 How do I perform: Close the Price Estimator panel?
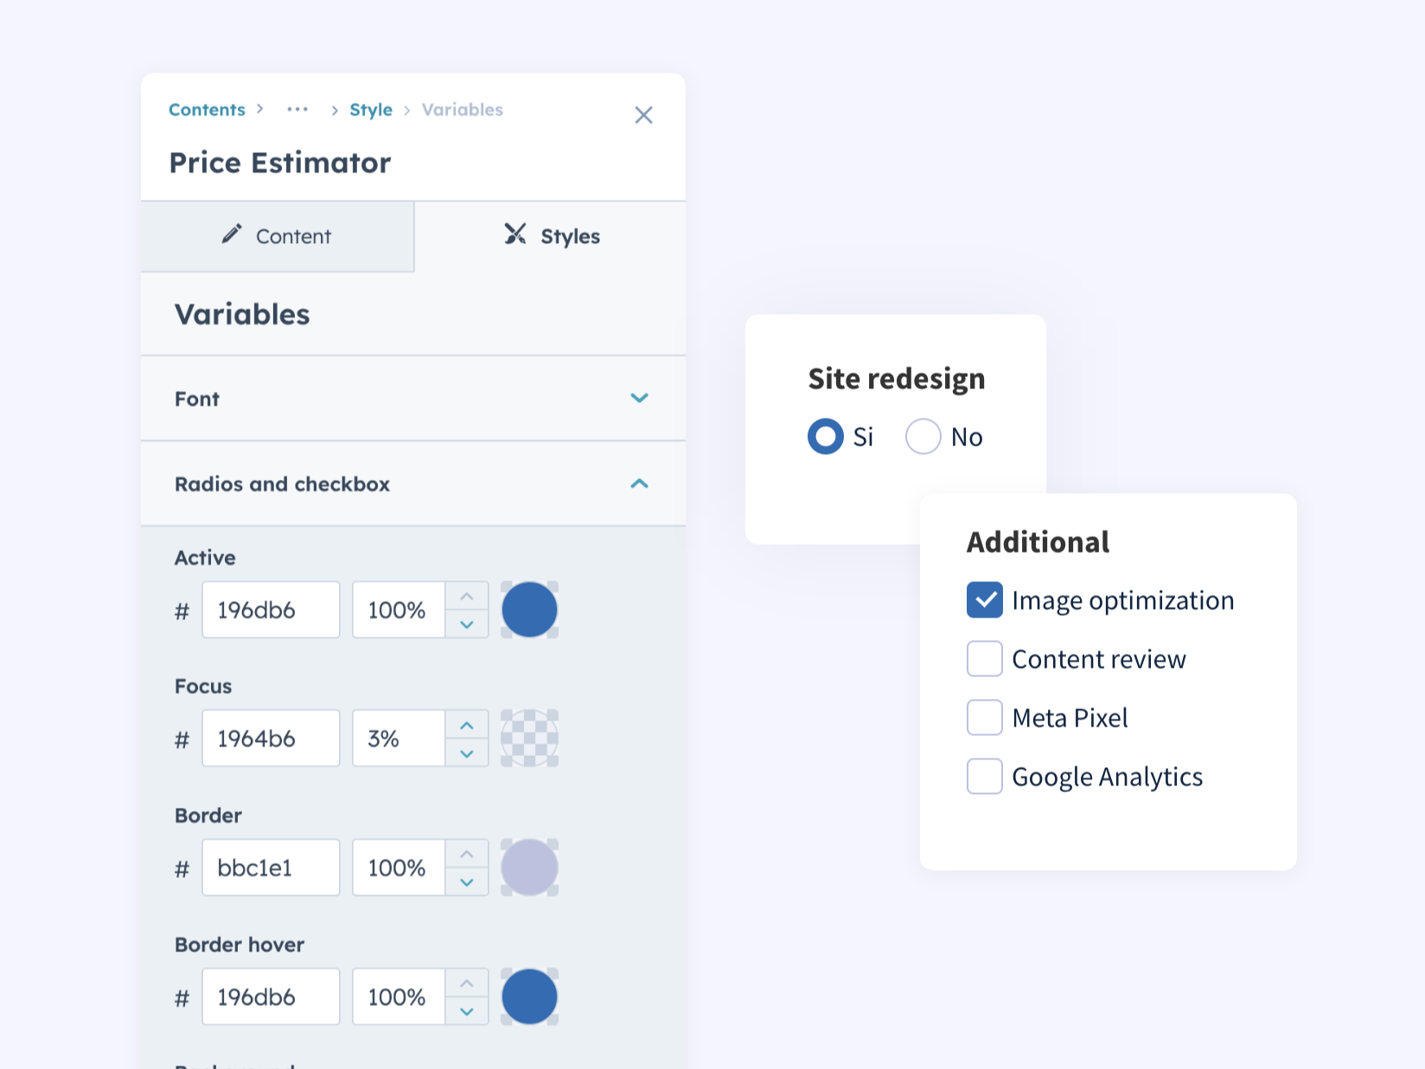click(643, 114)
